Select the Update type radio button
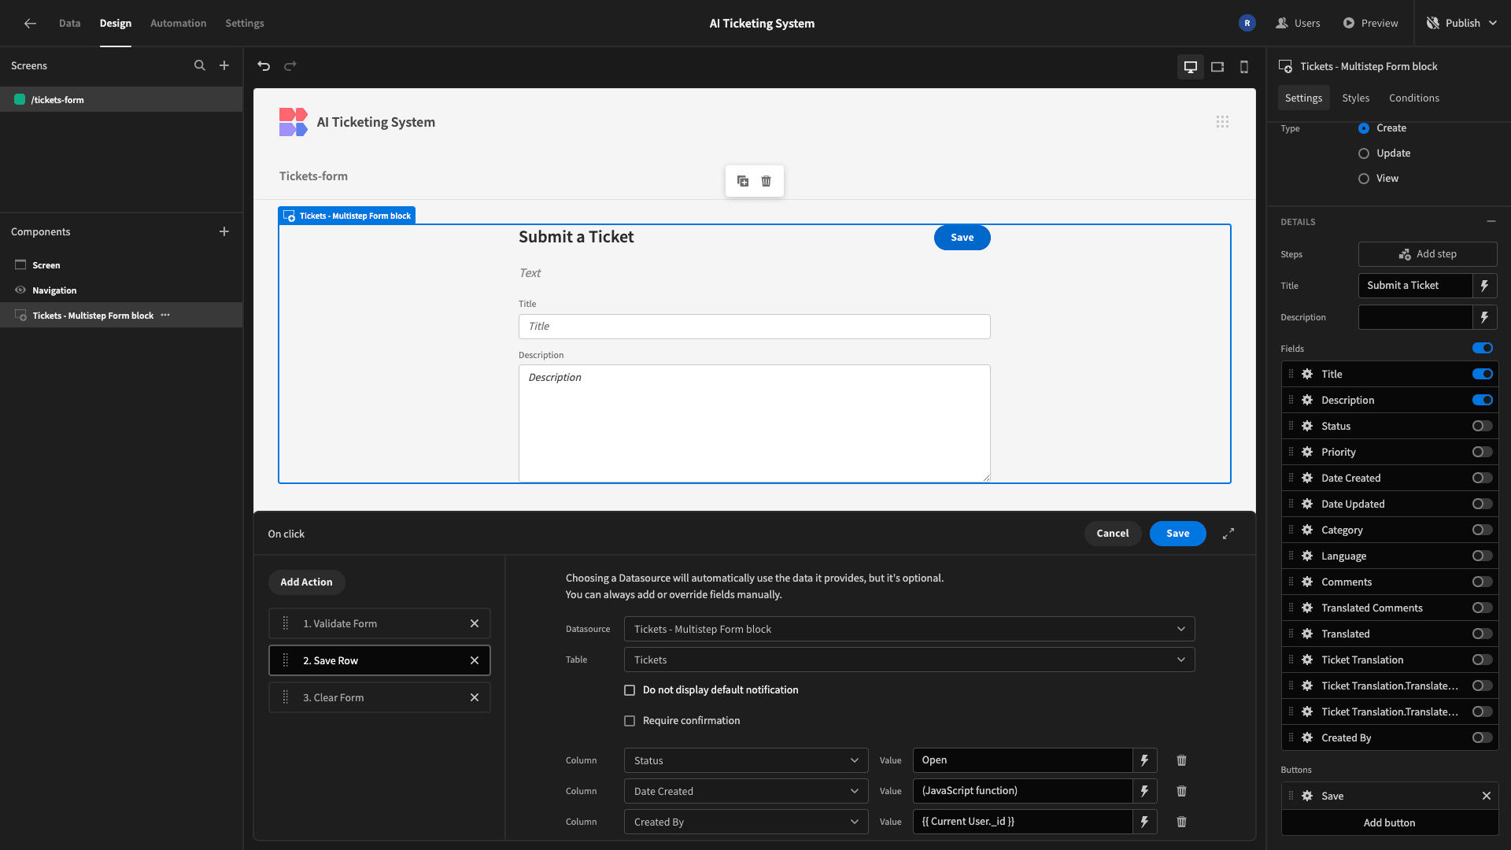 coord(1364,153)
